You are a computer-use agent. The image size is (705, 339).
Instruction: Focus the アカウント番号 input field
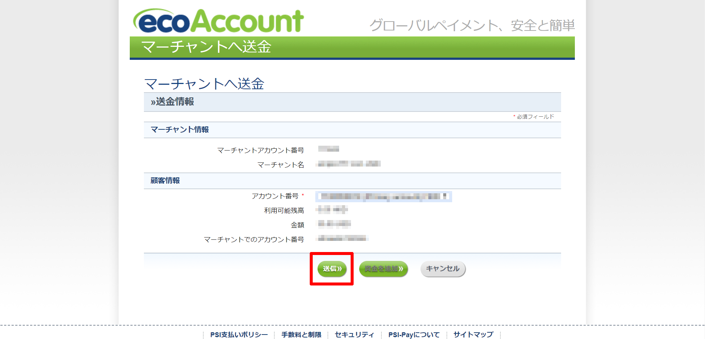click(x=384, y=196)
